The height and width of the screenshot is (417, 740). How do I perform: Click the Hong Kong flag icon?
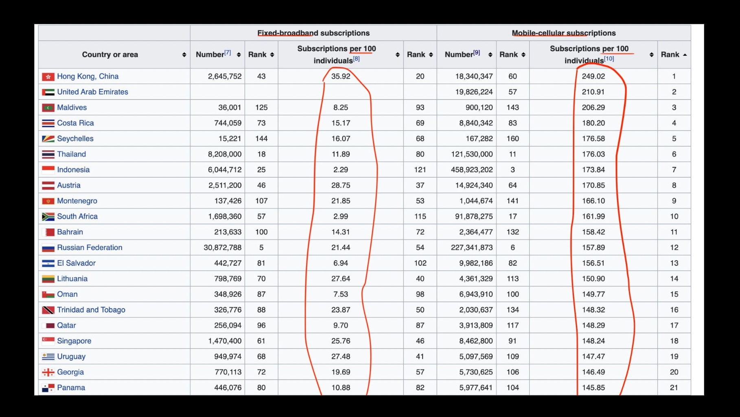click(48, 76)
